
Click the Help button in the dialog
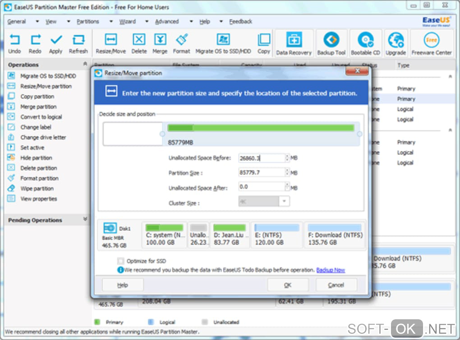coord(123,285)
